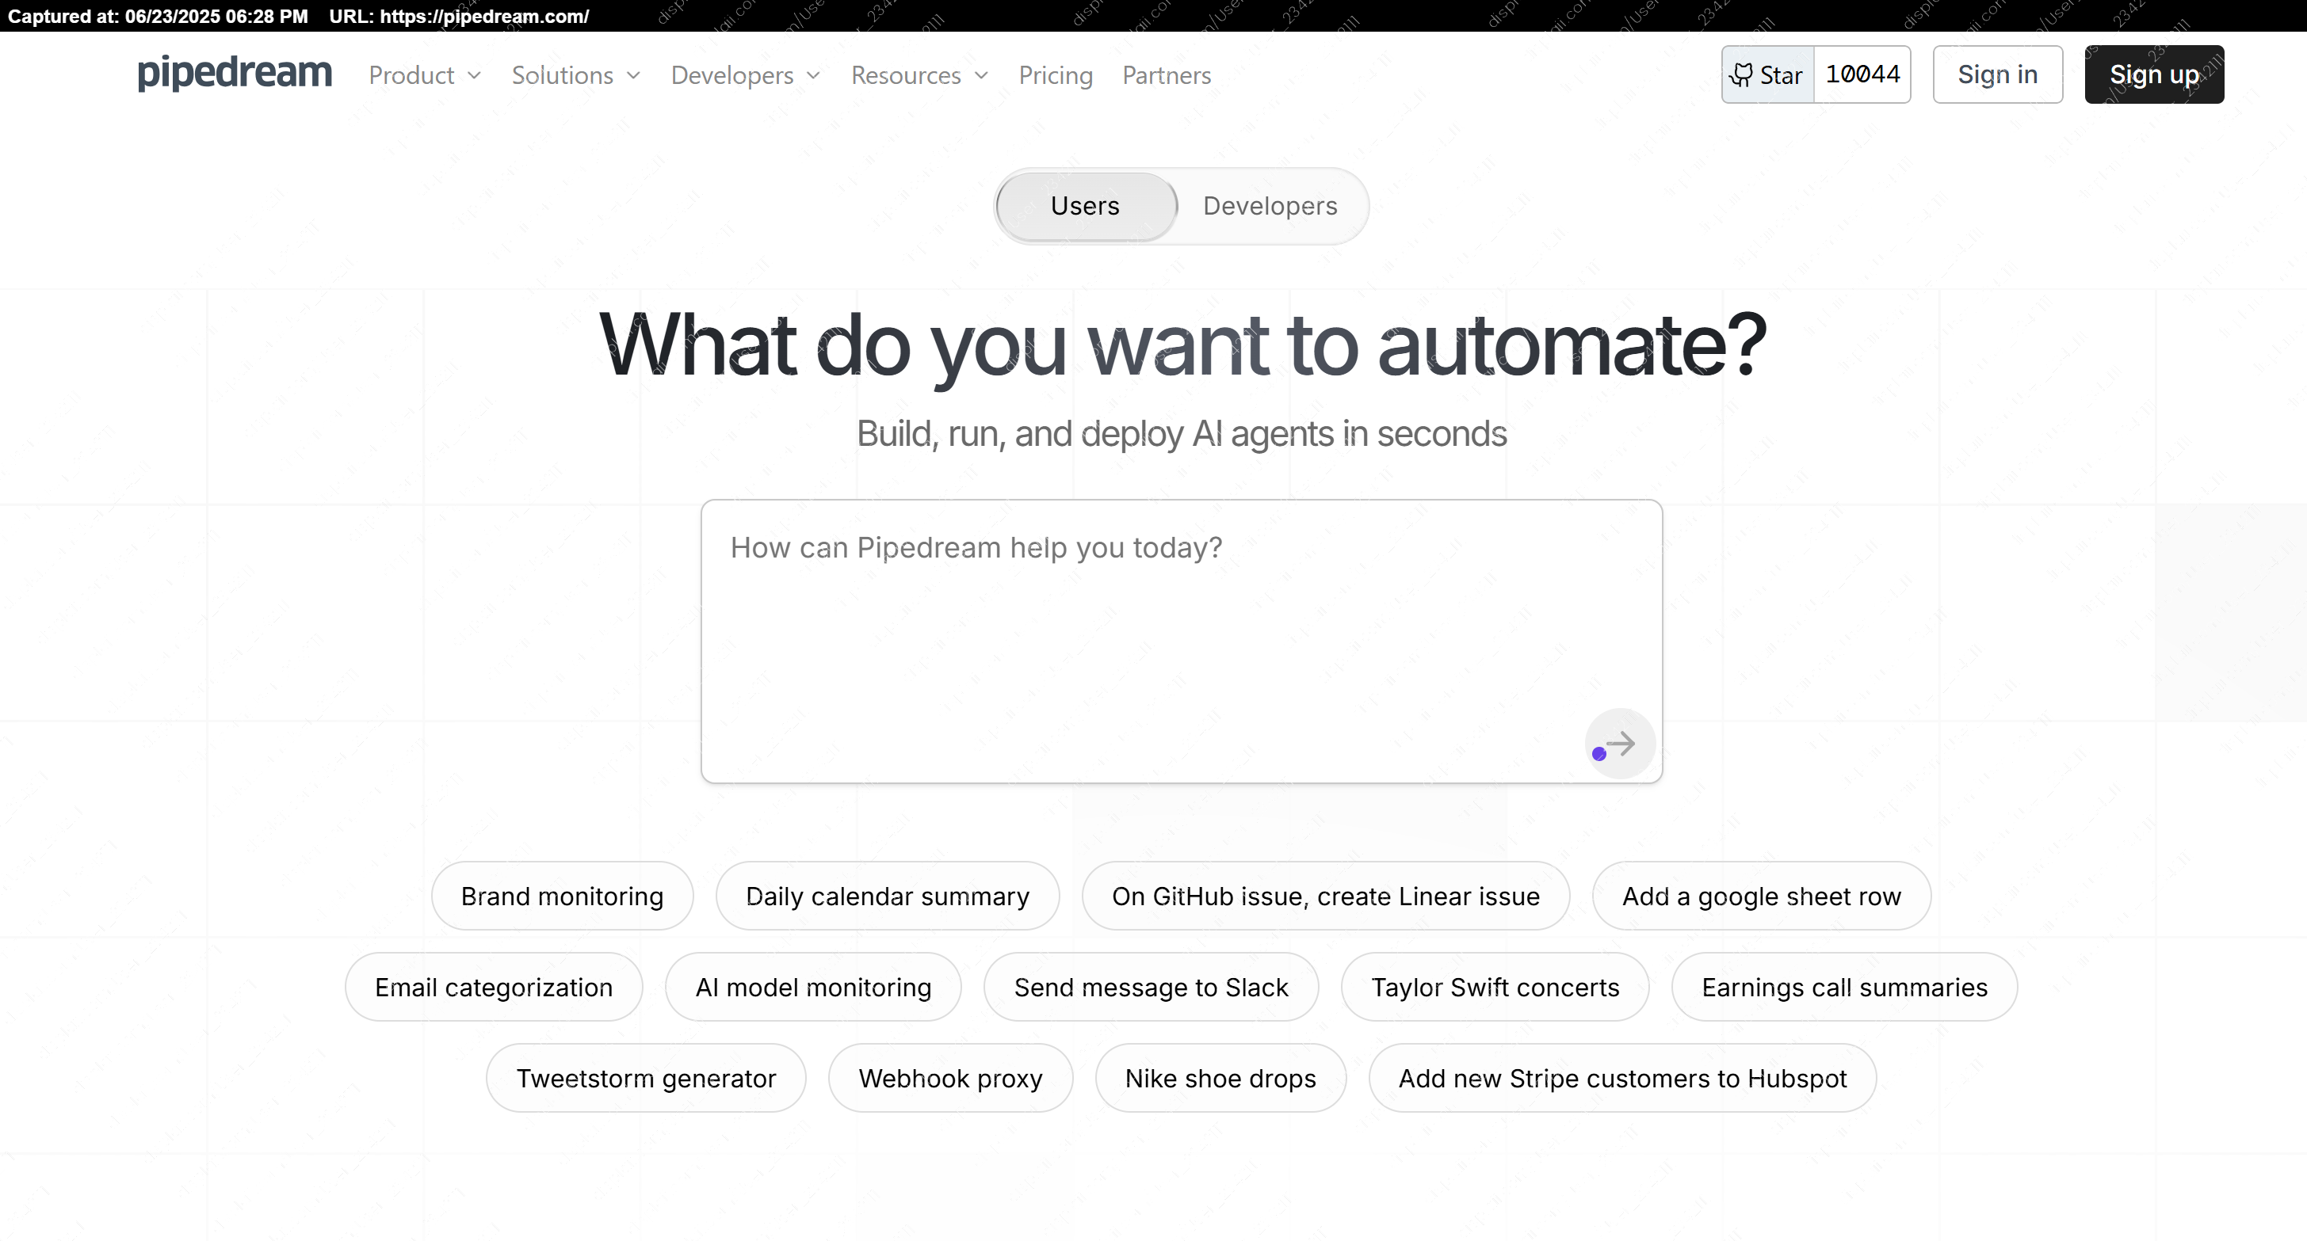Expand the Solutions menu
The height and width of the screenshot is (1241, 2307).
(x=576, y=75)
